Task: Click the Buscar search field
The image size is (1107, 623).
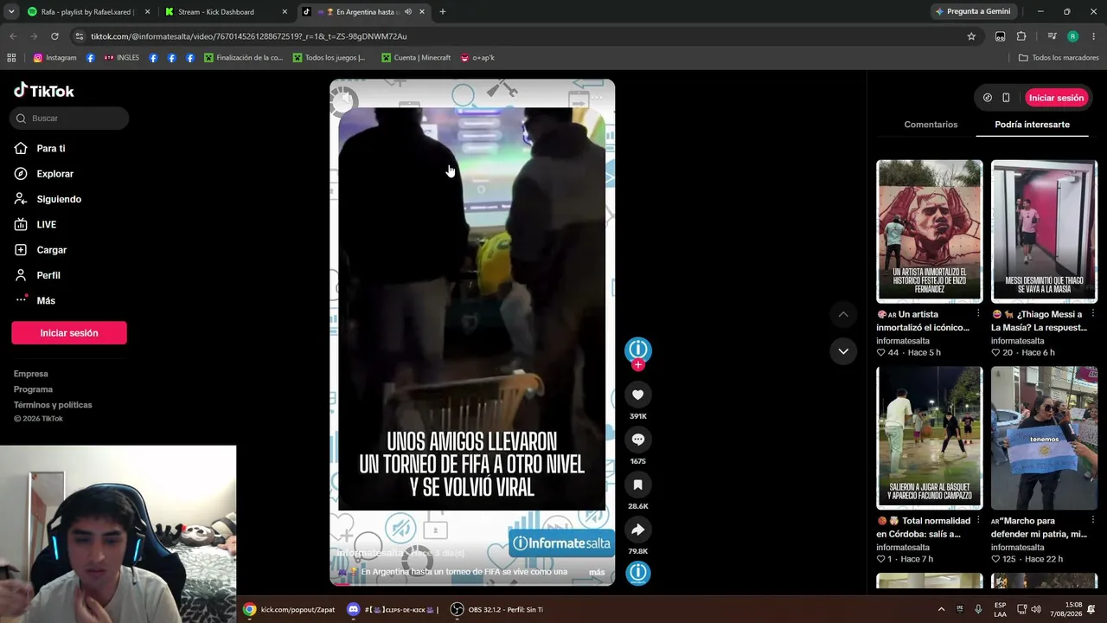Action: click(69, 119)
